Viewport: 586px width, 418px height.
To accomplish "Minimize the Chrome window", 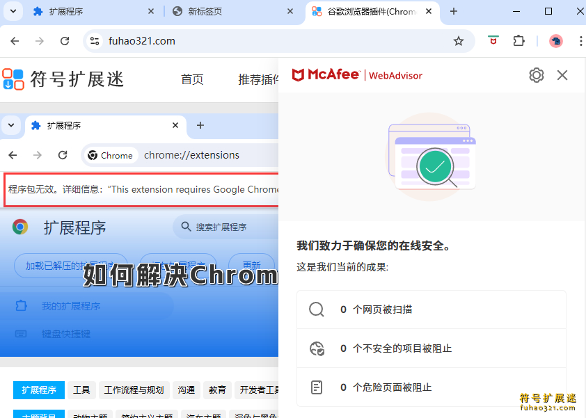I will [x=516, y=11].
